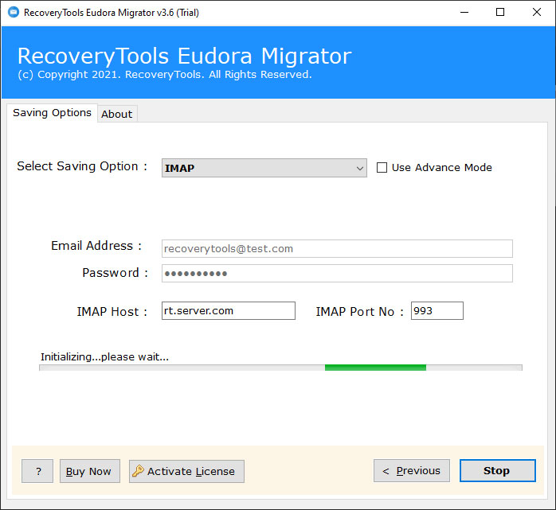Click the 'Email Address :' label
Screen dimensions: 556x510
pos(96,245)
